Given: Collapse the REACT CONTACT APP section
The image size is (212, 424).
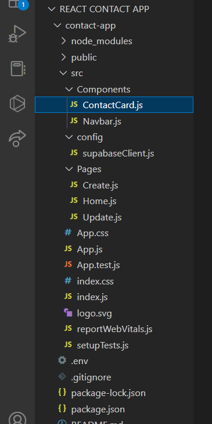Looking at the screenshot, I should pyautogui.click(x=51, y=9).
